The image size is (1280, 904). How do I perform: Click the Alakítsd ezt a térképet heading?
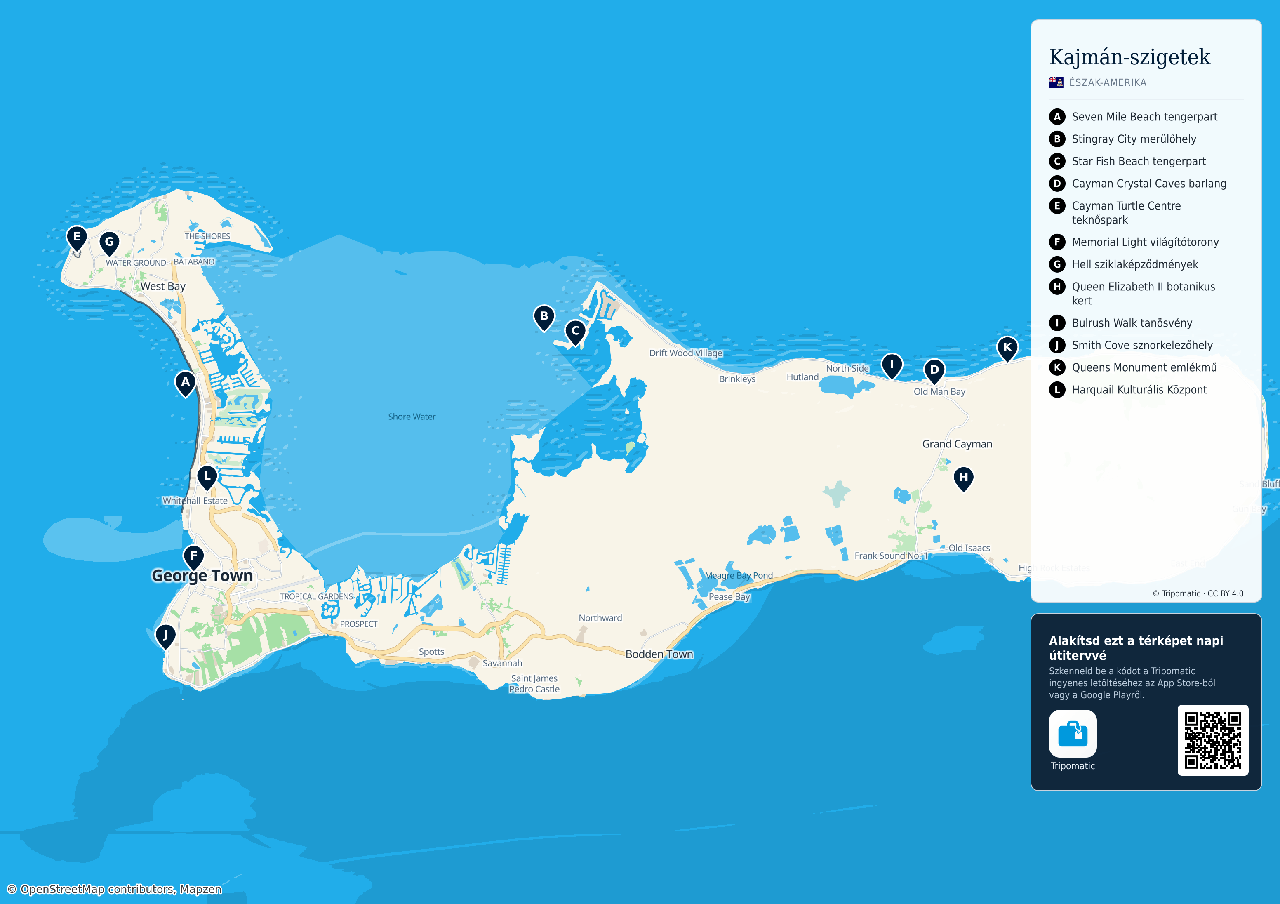(x=1136, y=647)
